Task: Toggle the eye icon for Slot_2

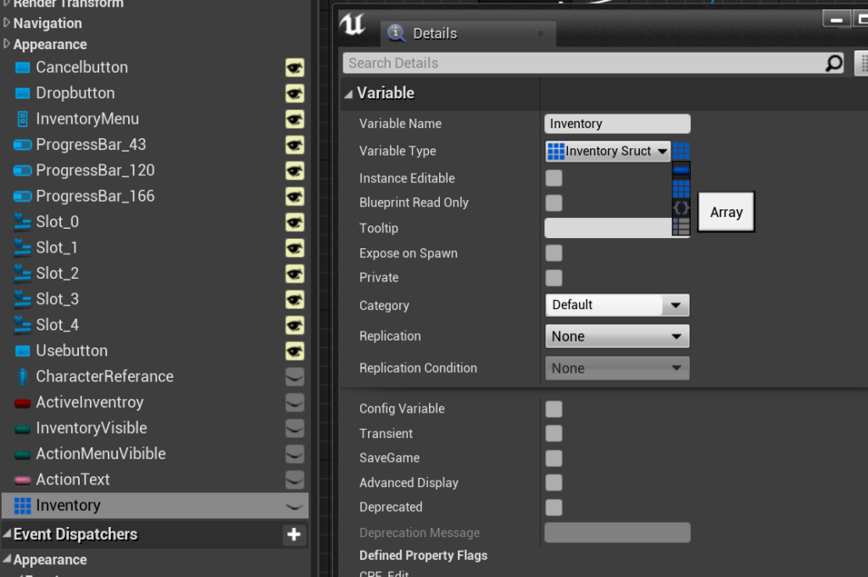Action: (294, 274)
